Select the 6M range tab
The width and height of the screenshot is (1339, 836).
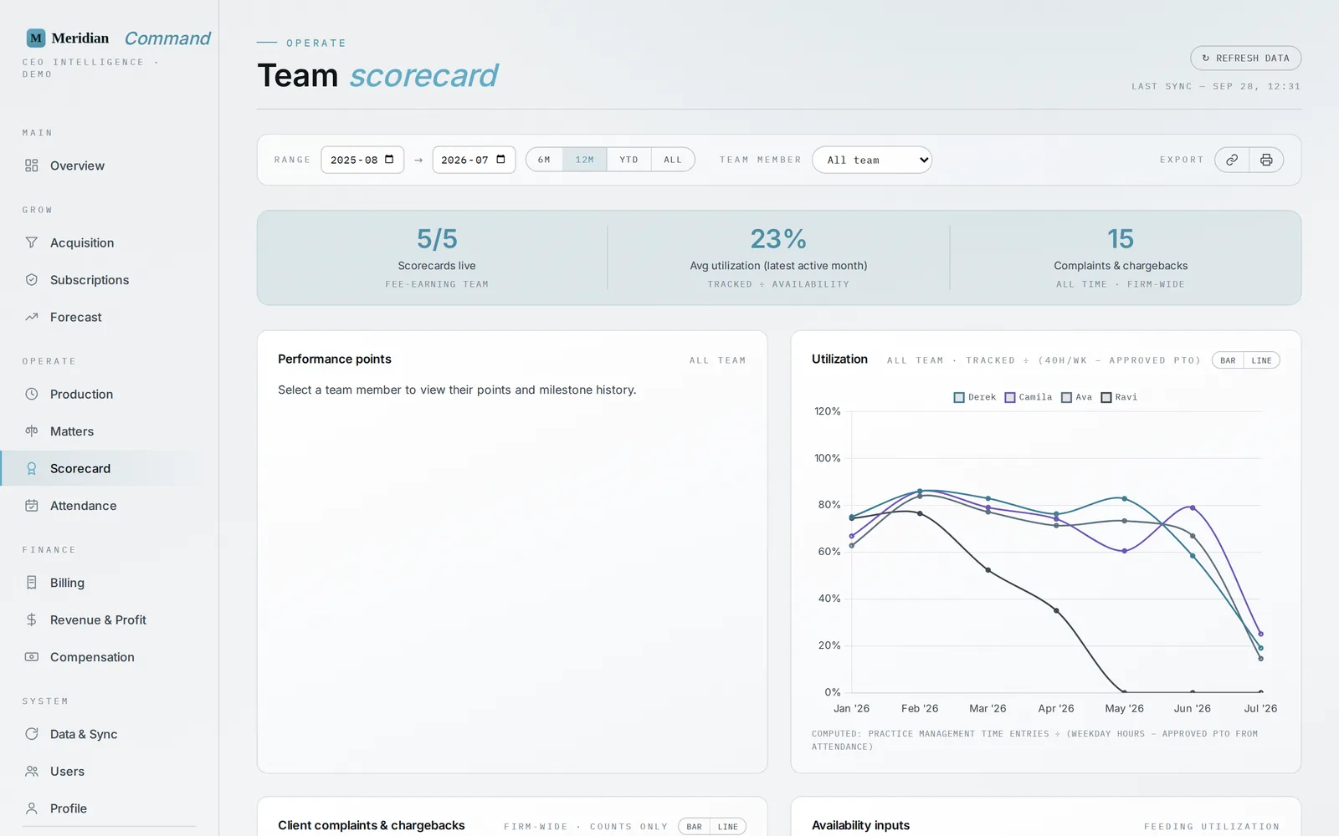click(x=544, y=160)
